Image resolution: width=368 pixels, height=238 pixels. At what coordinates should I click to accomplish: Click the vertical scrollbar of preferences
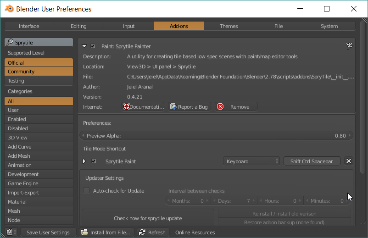(x=363, y=97)
